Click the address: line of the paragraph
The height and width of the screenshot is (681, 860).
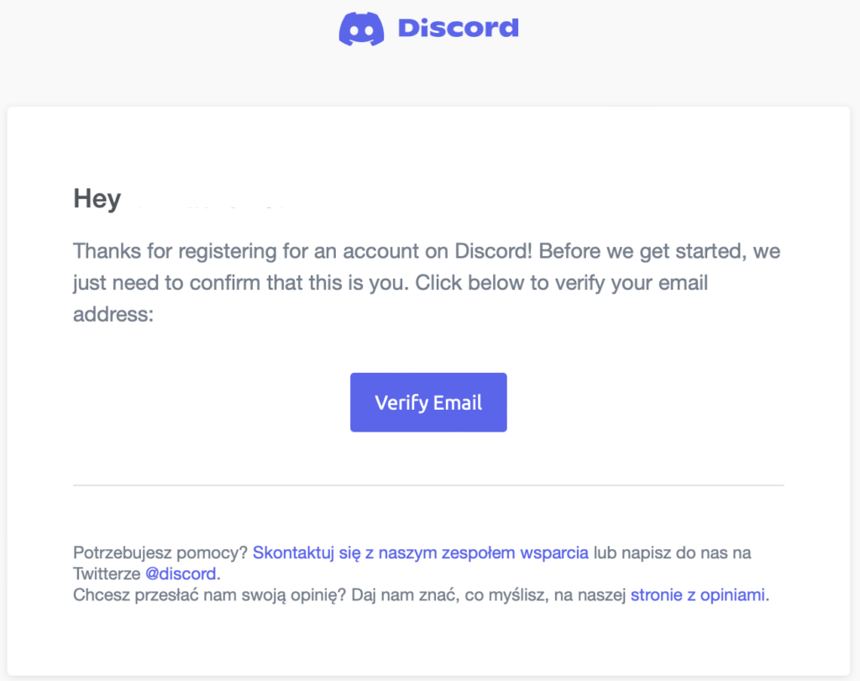click(x=113, y=314)
